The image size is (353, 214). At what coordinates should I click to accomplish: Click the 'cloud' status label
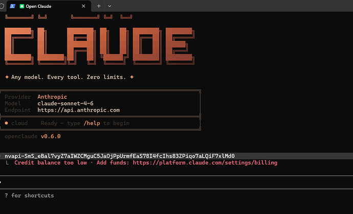[19, 123]
